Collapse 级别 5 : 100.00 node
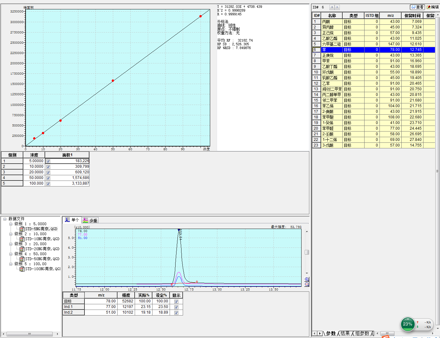 11,264
